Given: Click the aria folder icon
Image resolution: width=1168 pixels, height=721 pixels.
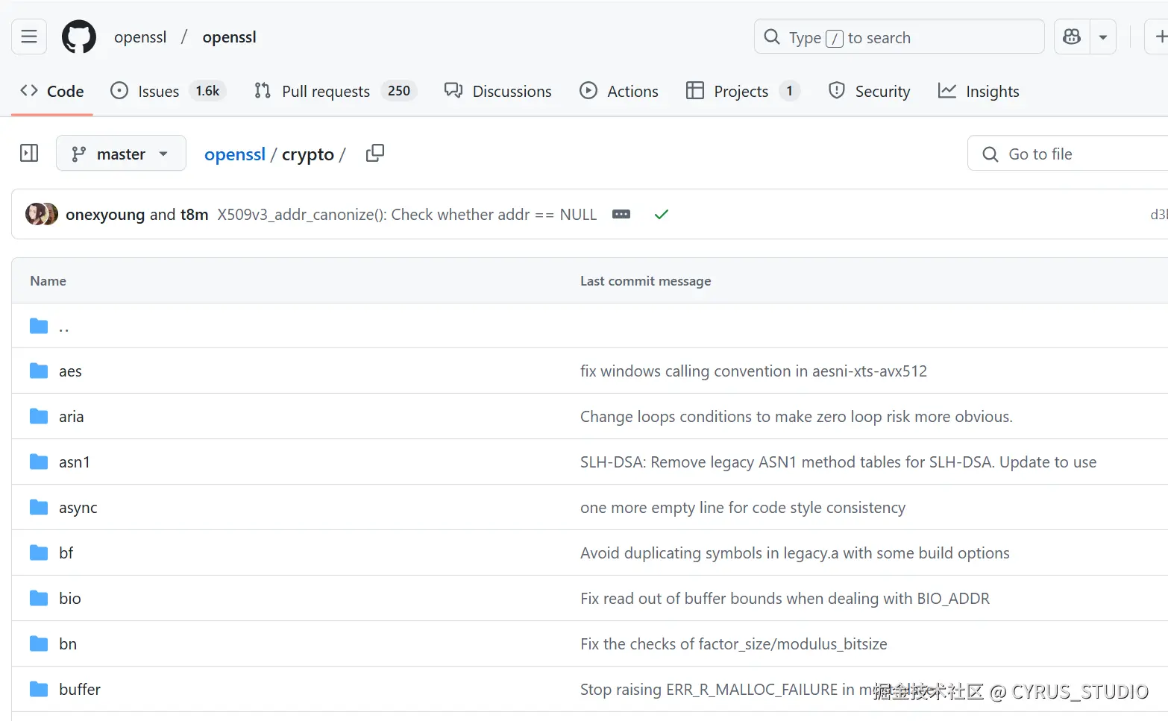Looking at the screenshot, I should [39, 416].
